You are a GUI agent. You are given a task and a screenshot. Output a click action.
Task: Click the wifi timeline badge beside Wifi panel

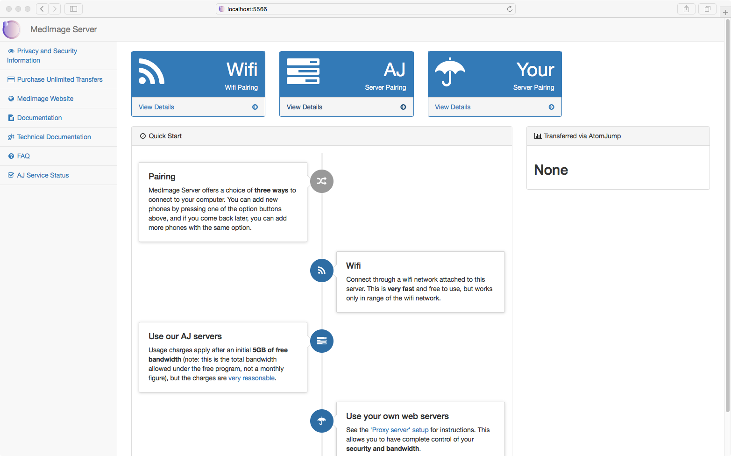click(x=322, y=271)
